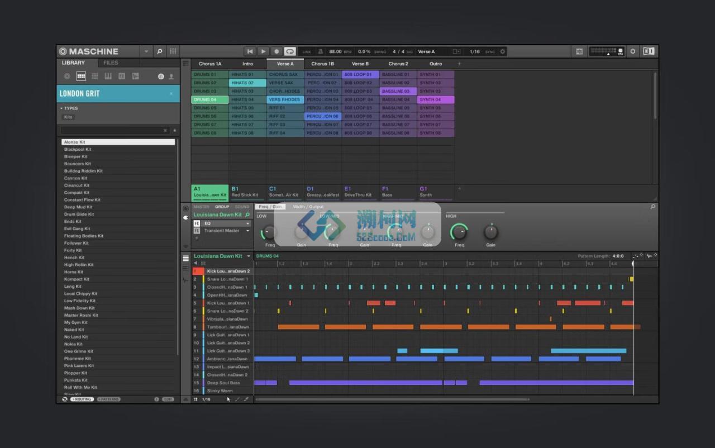The image size is (715, 448).
Task: Show user content person icon
Action: 171,77
